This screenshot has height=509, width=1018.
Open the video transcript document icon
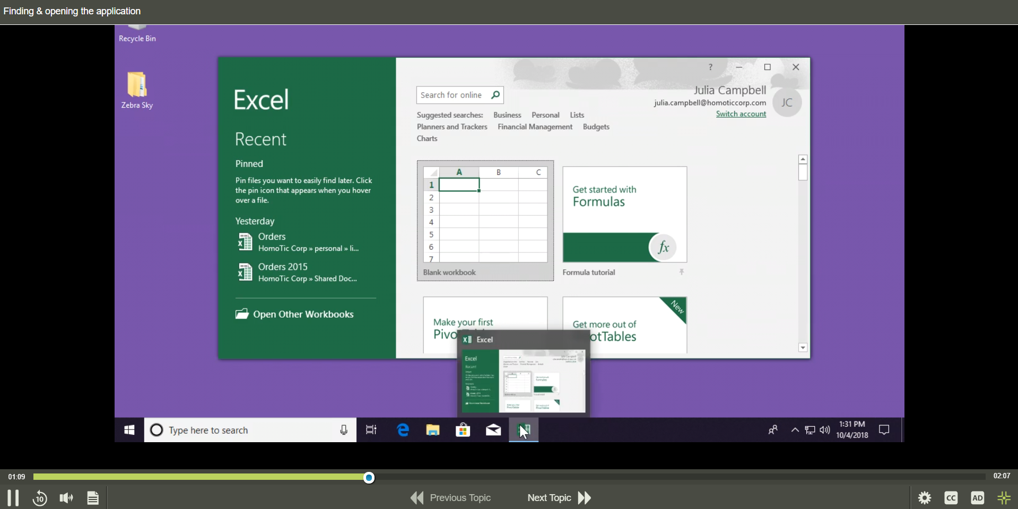click(x=93, y=497)
